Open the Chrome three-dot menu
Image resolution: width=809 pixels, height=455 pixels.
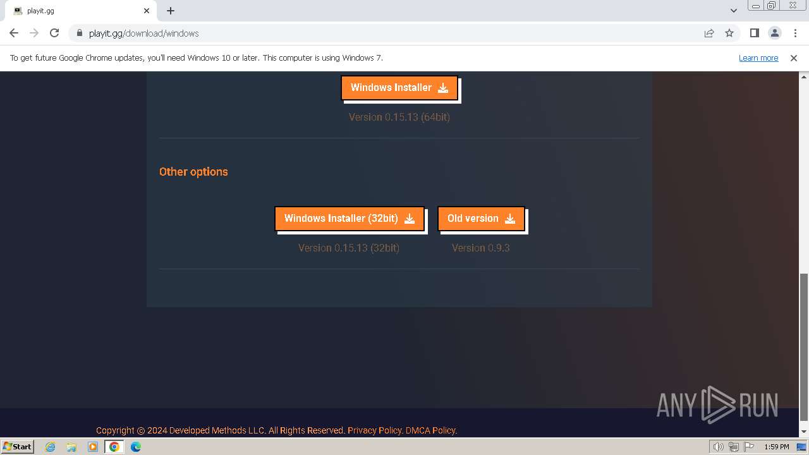click(795, 33)
